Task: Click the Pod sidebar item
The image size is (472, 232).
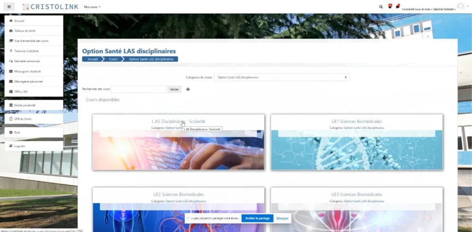Action: pyautogui.click(x=17, y=132)
